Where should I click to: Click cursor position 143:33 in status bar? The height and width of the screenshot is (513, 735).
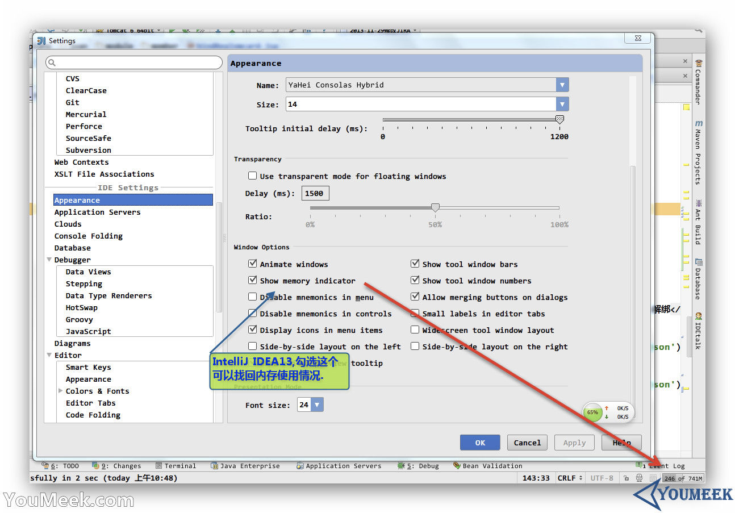click(x=536, y=478)
